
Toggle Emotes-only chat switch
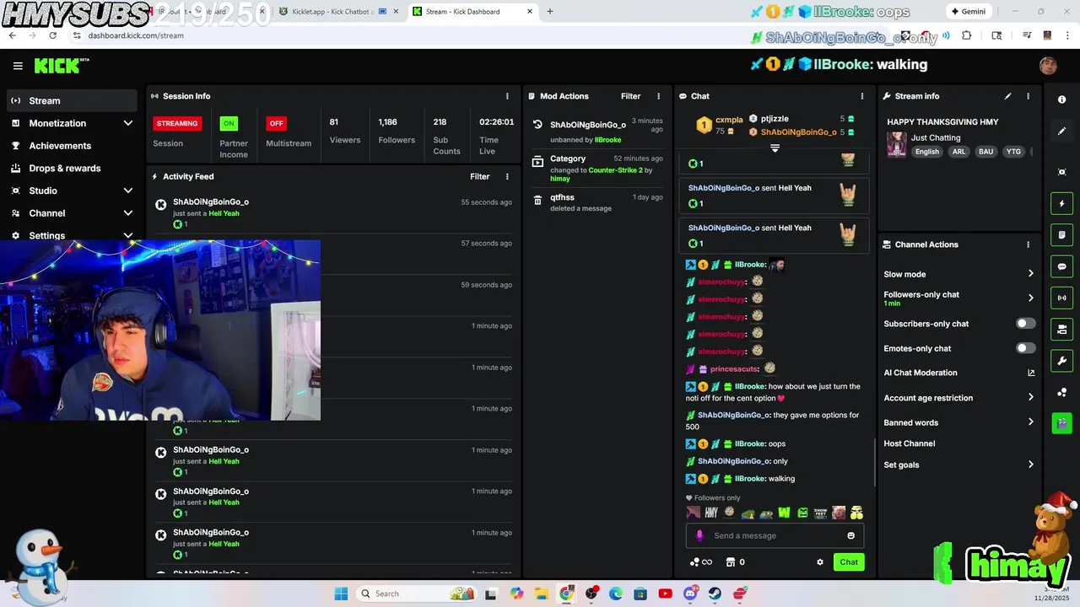coord(1025,348)
